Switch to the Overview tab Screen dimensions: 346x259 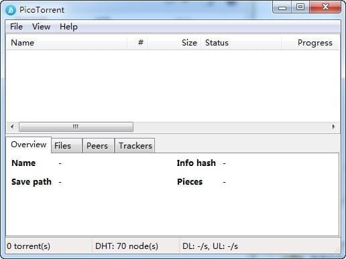pyautogui.click(x=29, y=145)
